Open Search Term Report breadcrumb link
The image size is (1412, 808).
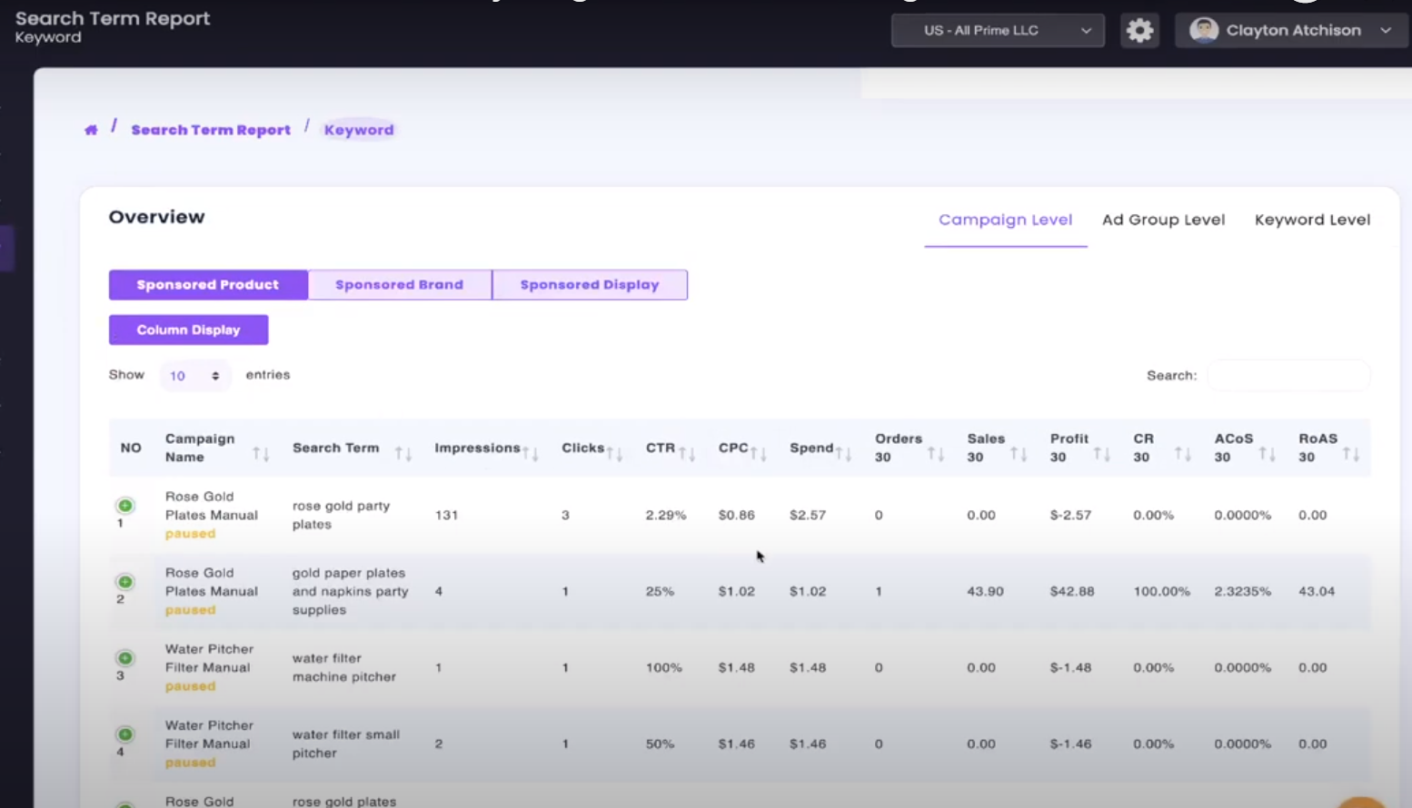pos(211,130)
